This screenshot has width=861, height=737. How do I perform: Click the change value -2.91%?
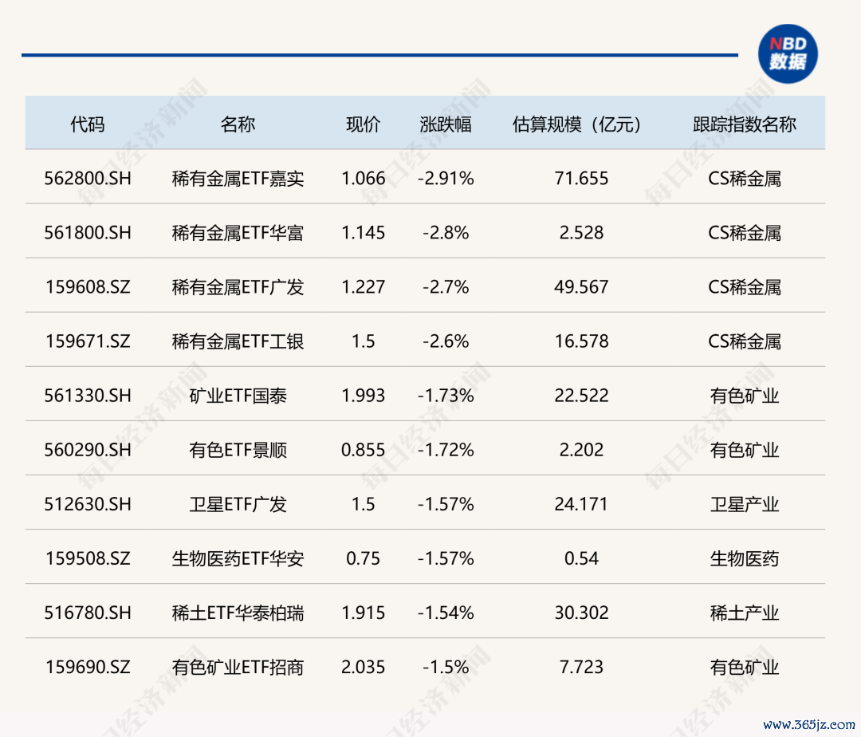(x=446, y=179)
